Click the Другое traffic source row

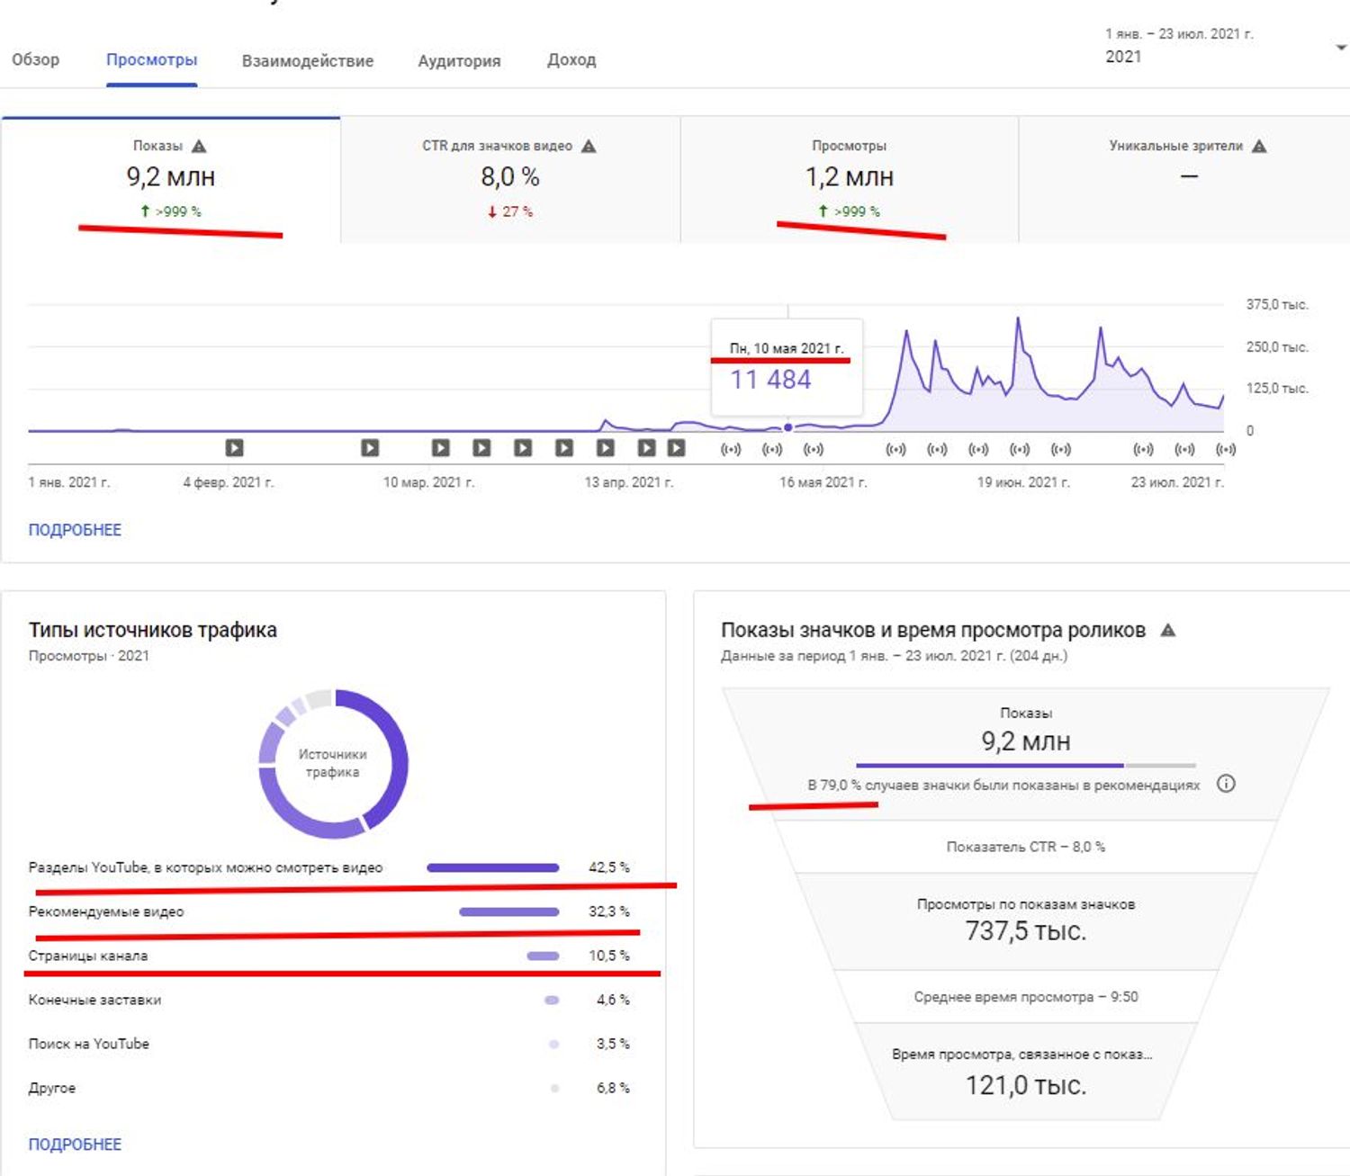tap(328, 1088)
